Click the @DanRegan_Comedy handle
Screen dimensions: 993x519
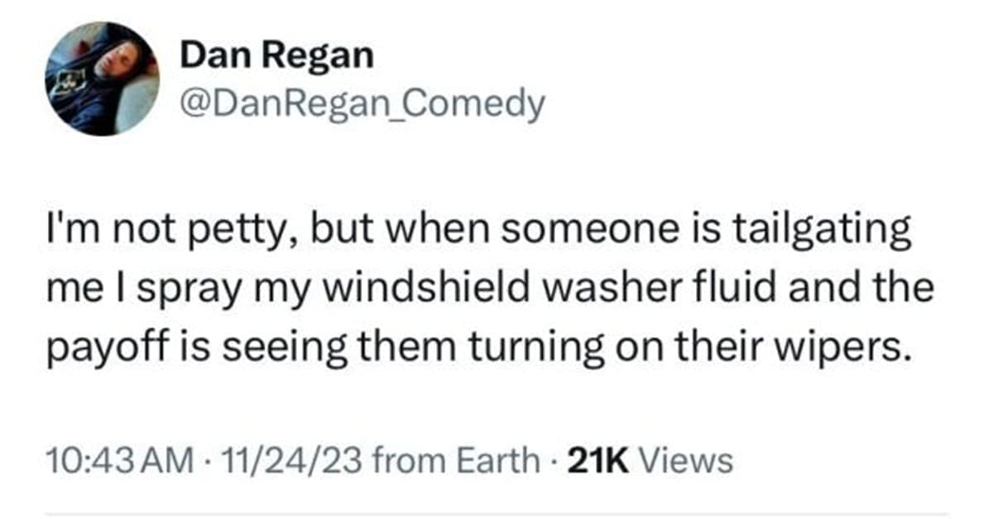tap(362, 104)
